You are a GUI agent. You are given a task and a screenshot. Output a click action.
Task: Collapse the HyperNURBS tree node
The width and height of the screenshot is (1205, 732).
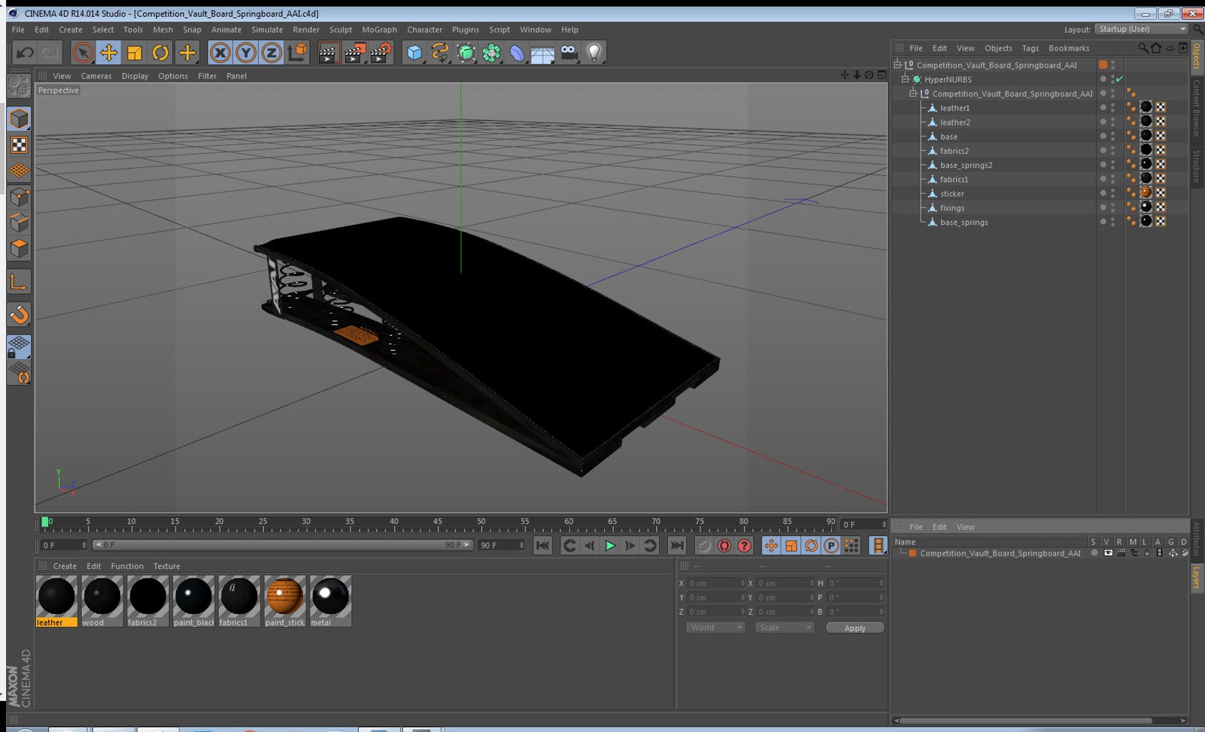[905, 79]
